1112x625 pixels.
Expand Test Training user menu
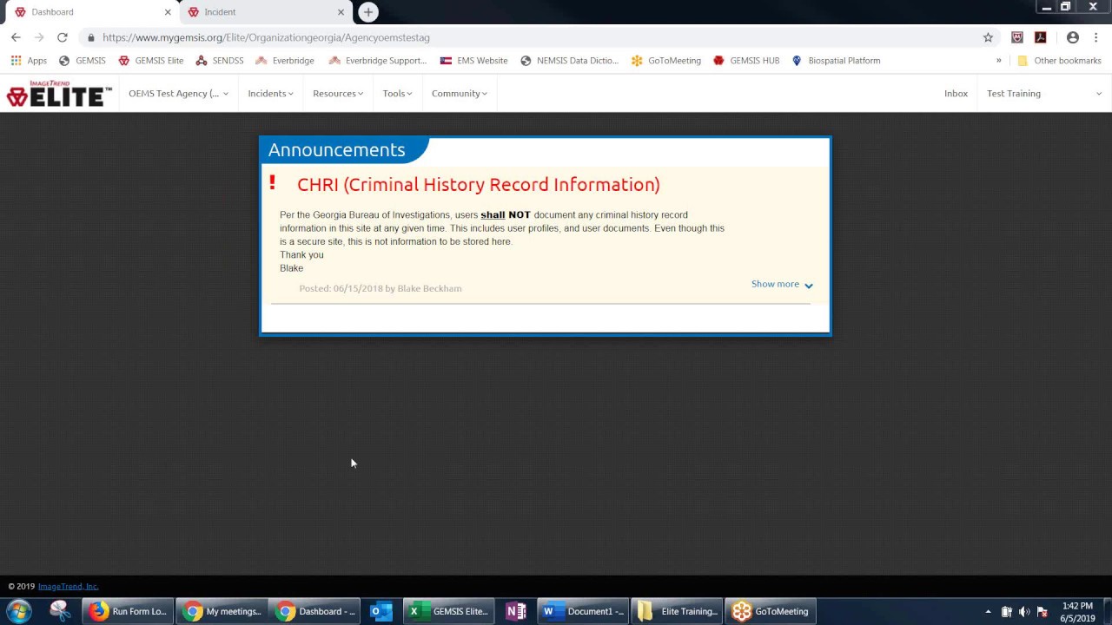(x=1044, y=93)
